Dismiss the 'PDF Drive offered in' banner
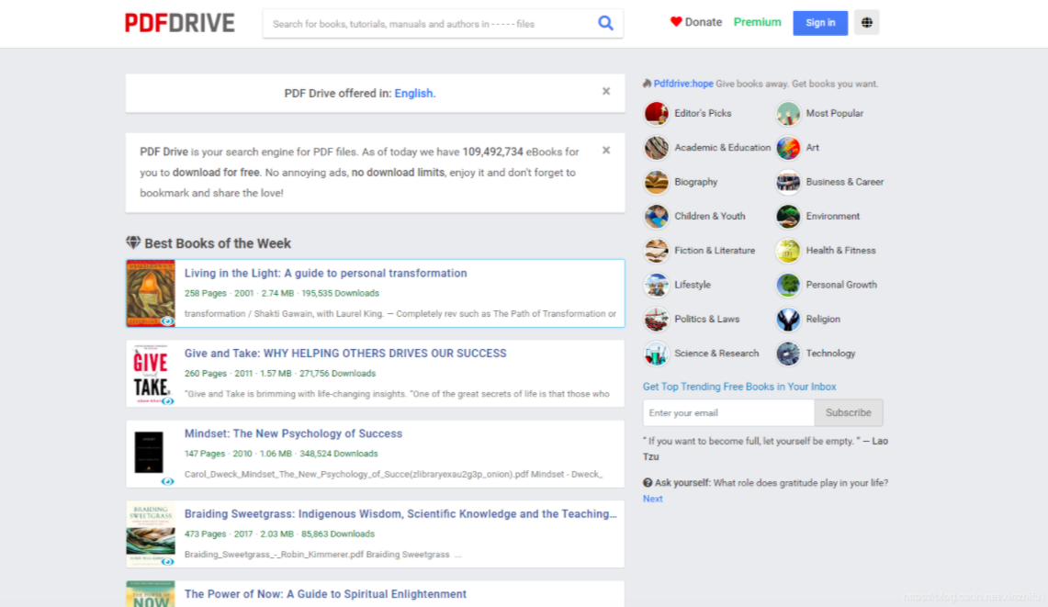 [x=606, y=92]
